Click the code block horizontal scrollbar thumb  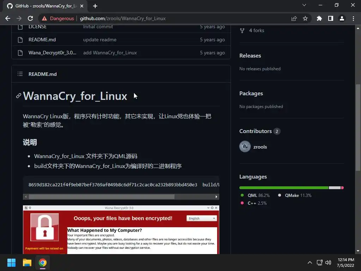pos(102,197)
